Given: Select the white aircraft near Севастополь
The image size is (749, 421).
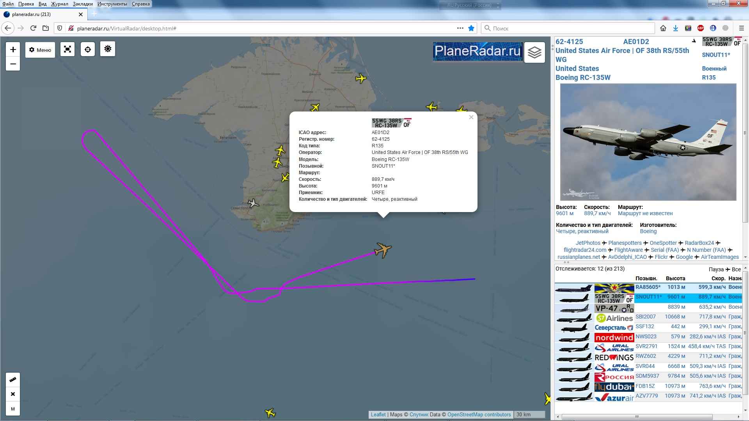Looking at the screenshot, I should (253, 203).
